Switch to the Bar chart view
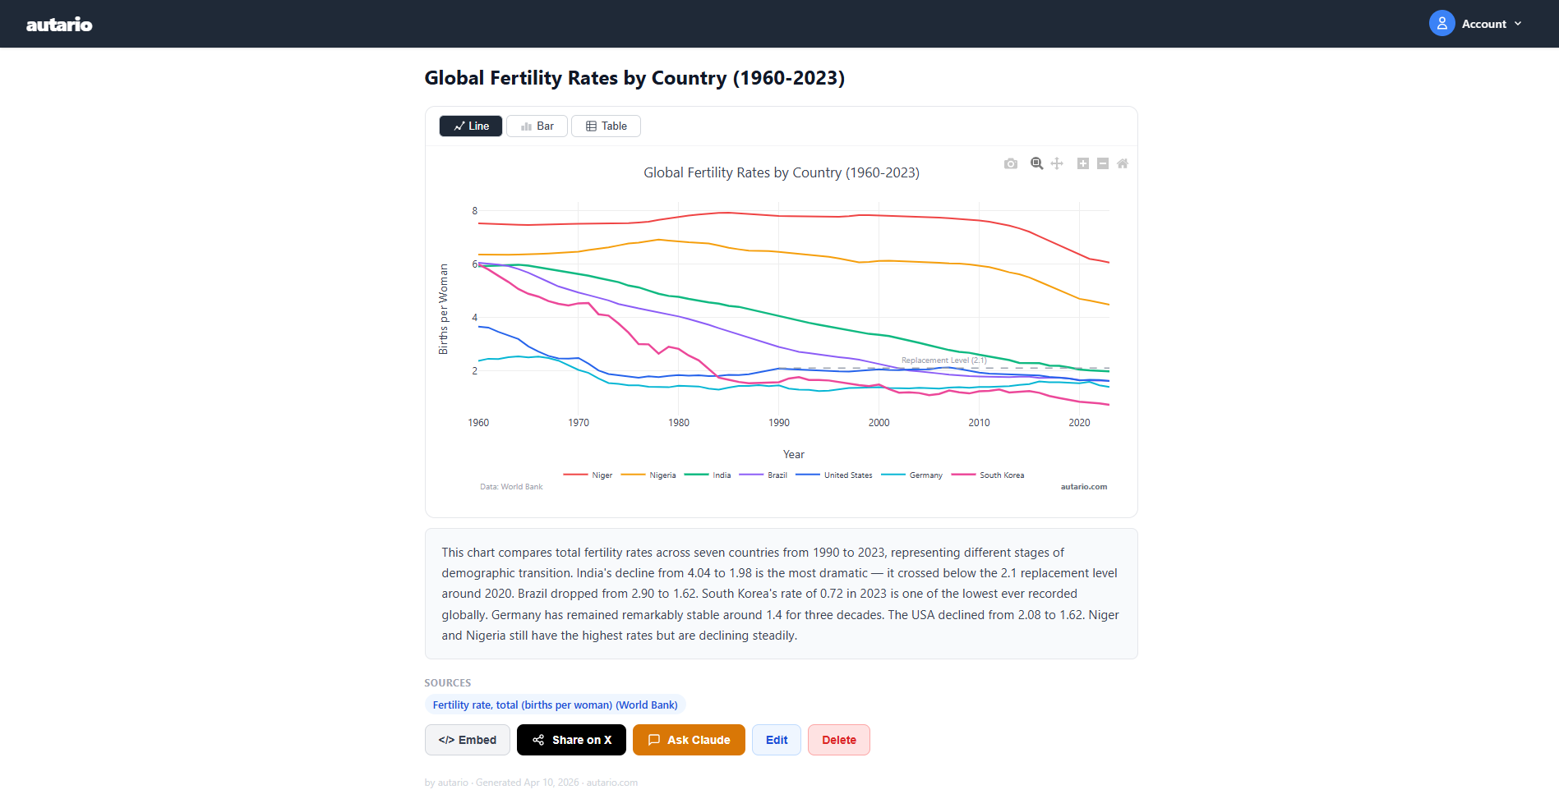Viewport: 1559px width, 808px height. [x=537, y=126]
